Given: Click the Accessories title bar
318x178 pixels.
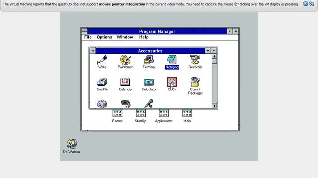Looking at the screenshot, I should click(150, 51).
